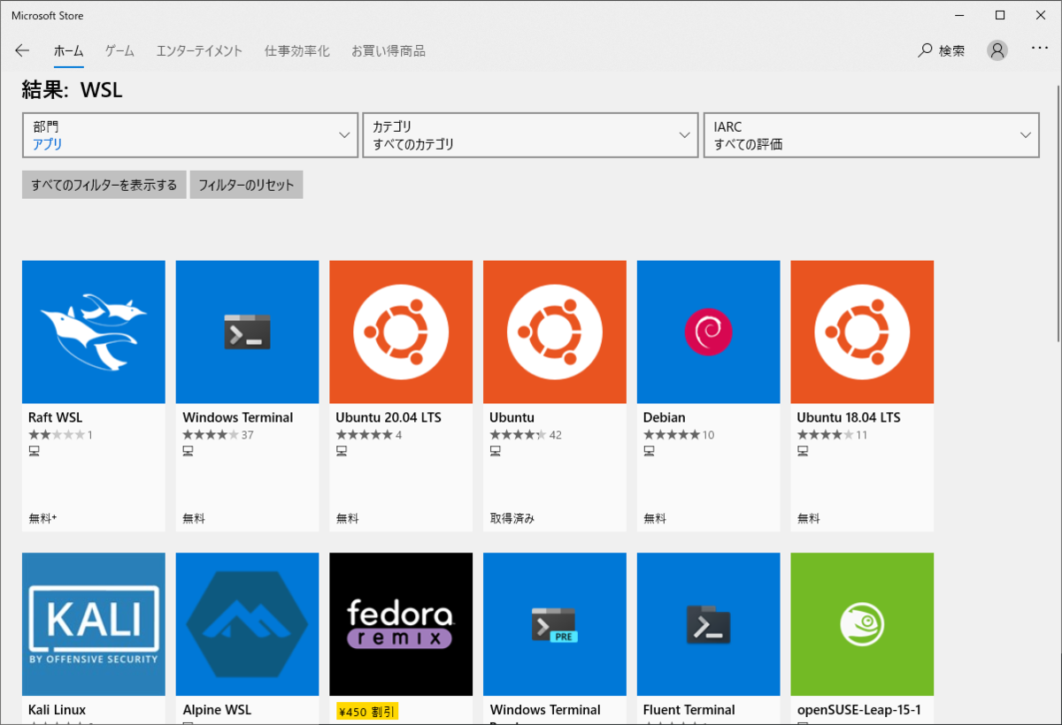This screenshot has width=1062, height=725.
Task: Click the Ubuntu 20.04 LTS title
Action: coord(389,417)
